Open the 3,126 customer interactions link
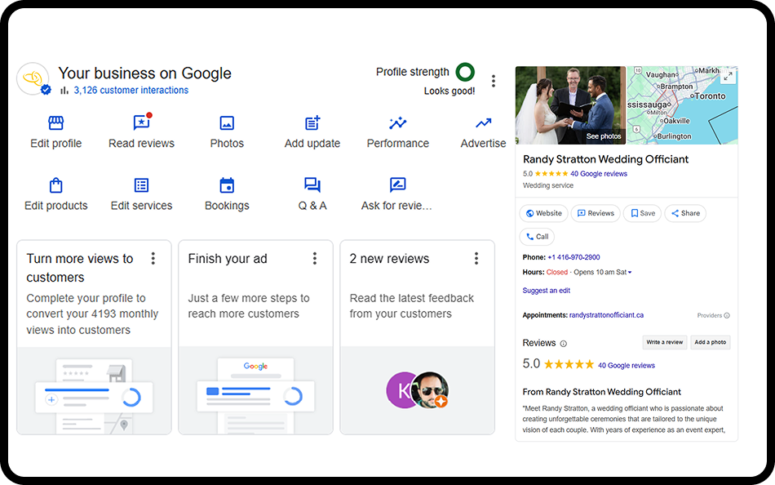This screenshot has height=485, width=775. pyautogui.click(x=131, y=90)
